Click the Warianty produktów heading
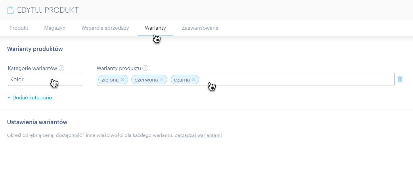Viewport: 413px width, 178px height. [x=35, y=49]
